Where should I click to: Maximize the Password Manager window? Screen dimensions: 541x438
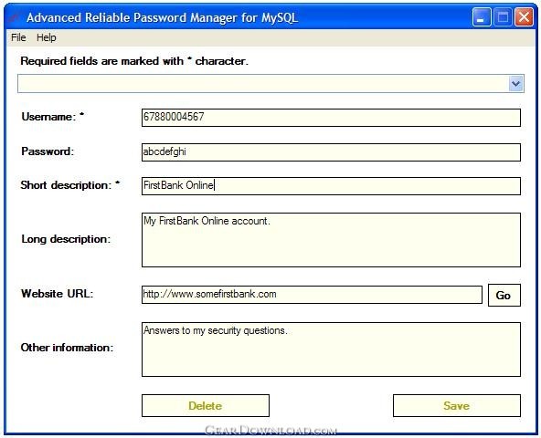(x=503, y=17)
